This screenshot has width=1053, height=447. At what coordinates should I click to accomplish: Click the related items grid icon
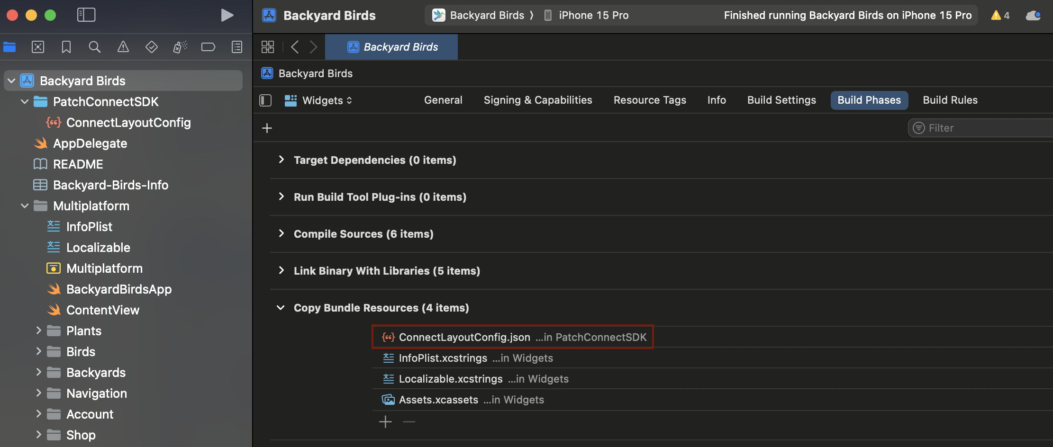click(268, 47)
